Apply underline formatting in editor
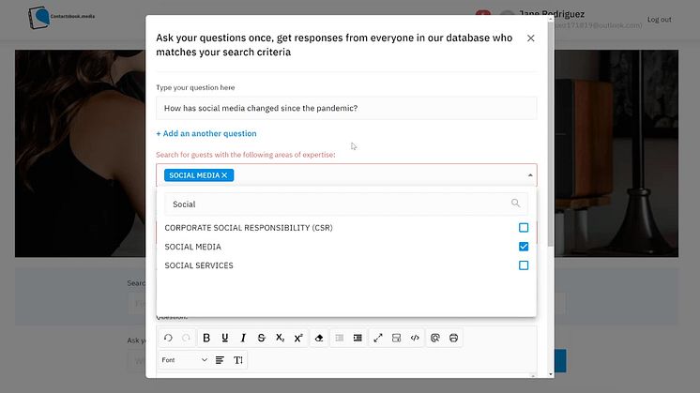 [225, 338]
